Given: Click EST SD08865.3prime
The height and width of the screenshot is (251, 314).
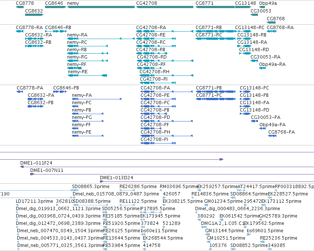Looking at the screenshot, I should click(x=90, y=187).
